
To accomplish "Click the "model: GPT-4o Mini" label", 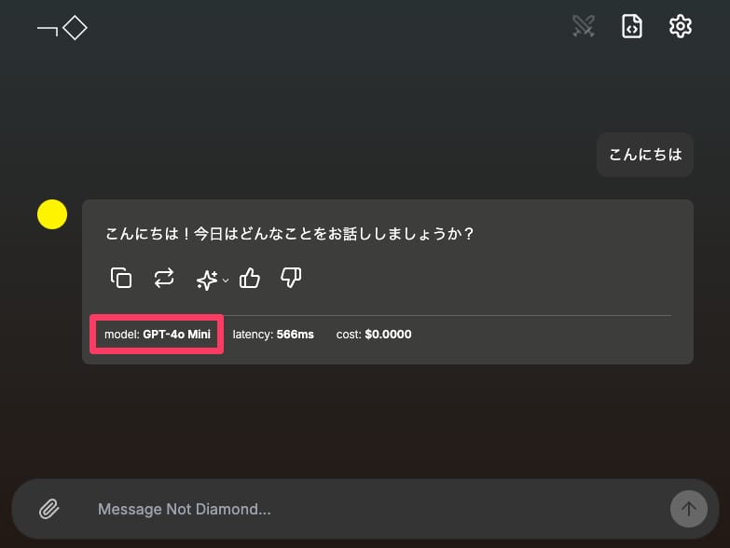I will (x=157, y=334).
